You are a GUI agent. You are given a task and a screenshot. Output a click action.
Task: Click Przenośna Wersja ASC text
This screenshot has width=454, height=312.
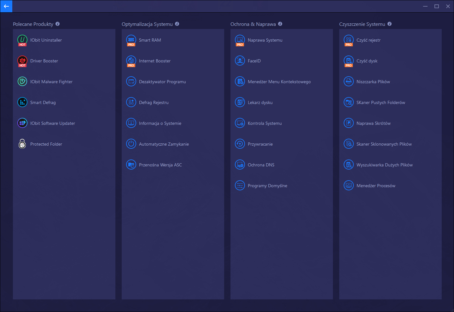(x=160, y=165)
